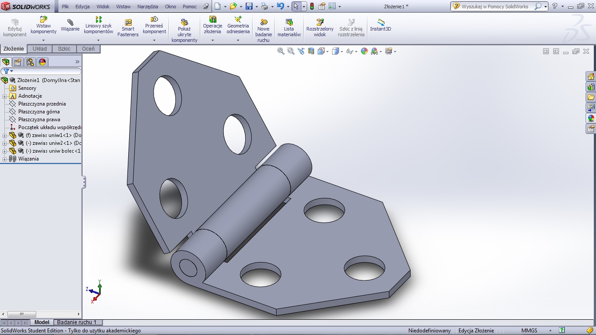
Task: Click the tree filter input field
Action: pos(41,71)
